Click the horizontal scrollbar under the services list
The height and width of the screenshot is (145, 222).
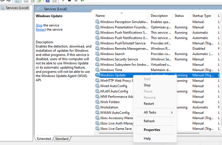click(x=149, y=133)
